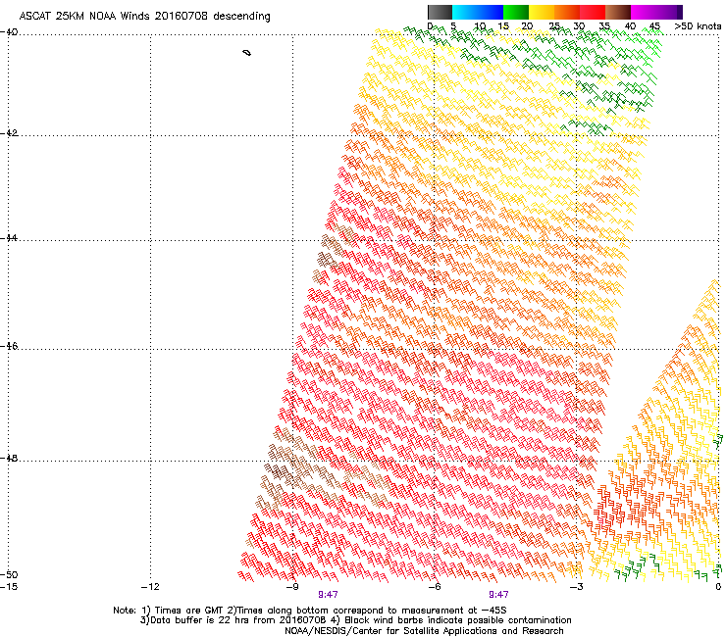726x637 pixels.
Task: Click the yellow 20-25 knots legend swatch
Action: point(542,12)
